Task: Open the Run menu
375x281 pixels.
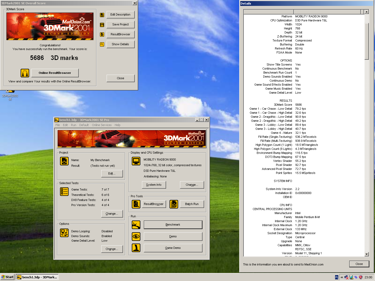Action: tap(74, 125)
